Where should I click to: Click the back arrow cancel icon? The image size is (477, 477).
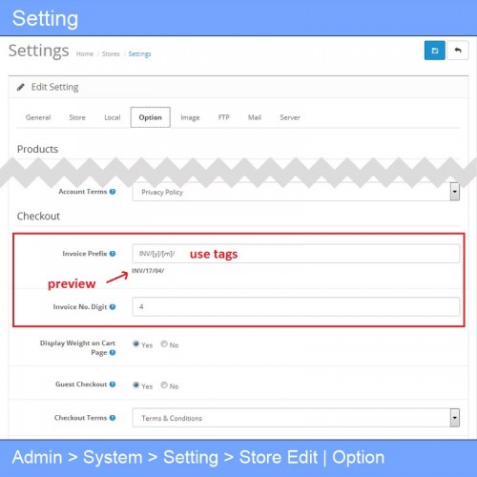(x=458, y=51)
